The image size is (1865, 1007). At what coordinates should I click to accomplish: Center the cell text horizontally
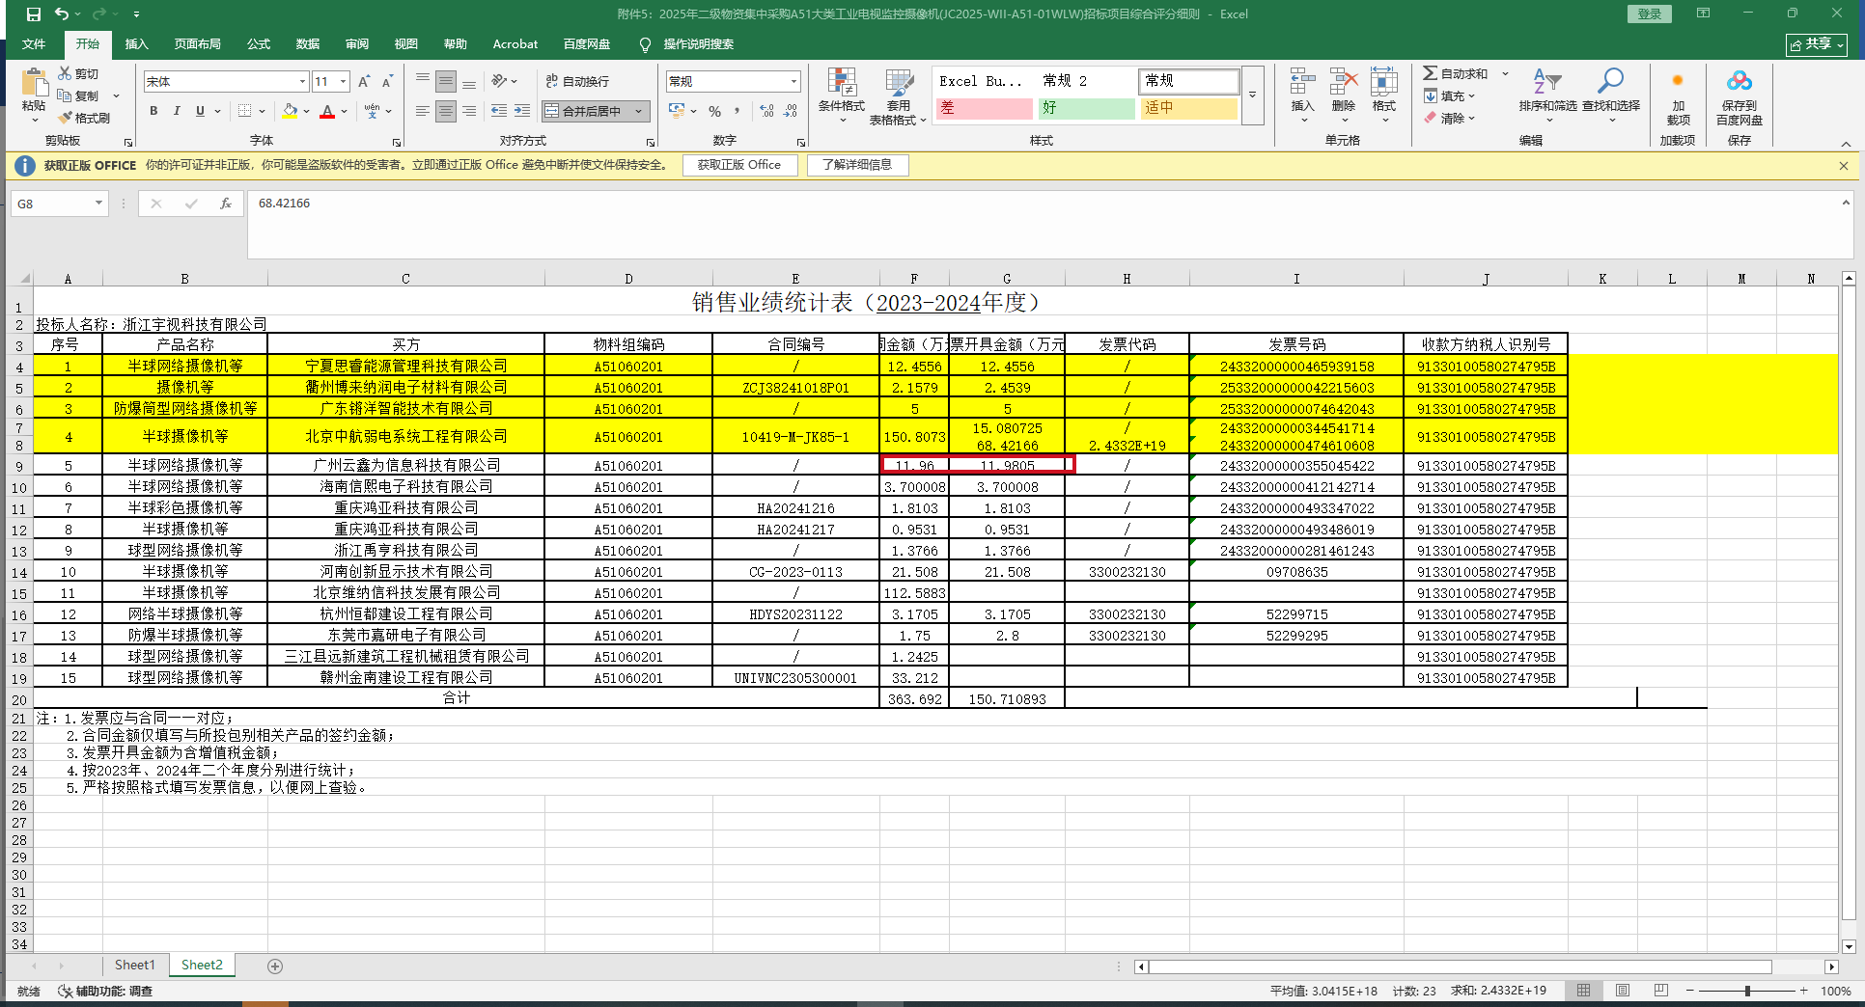click(446, 111)
